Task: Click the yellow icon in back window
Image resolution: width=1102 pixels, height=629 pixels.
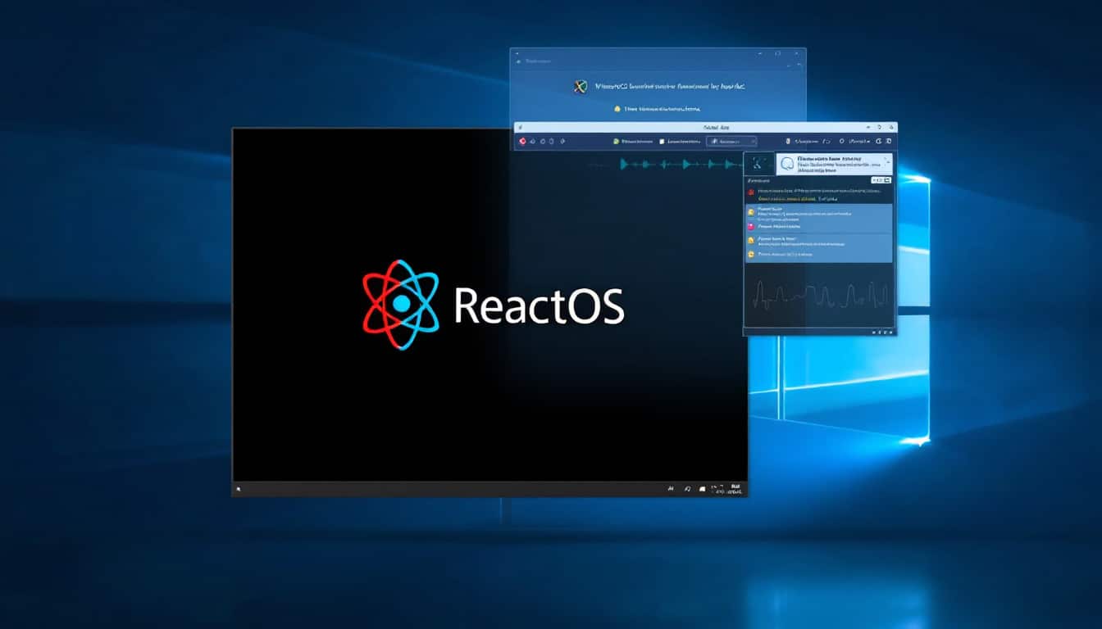Action: tap(617, 108)
